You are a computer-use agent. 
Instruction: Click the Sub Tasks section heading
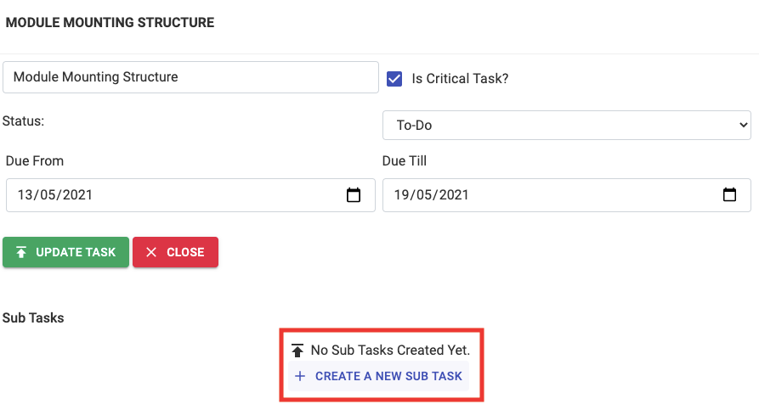point(33,318)
